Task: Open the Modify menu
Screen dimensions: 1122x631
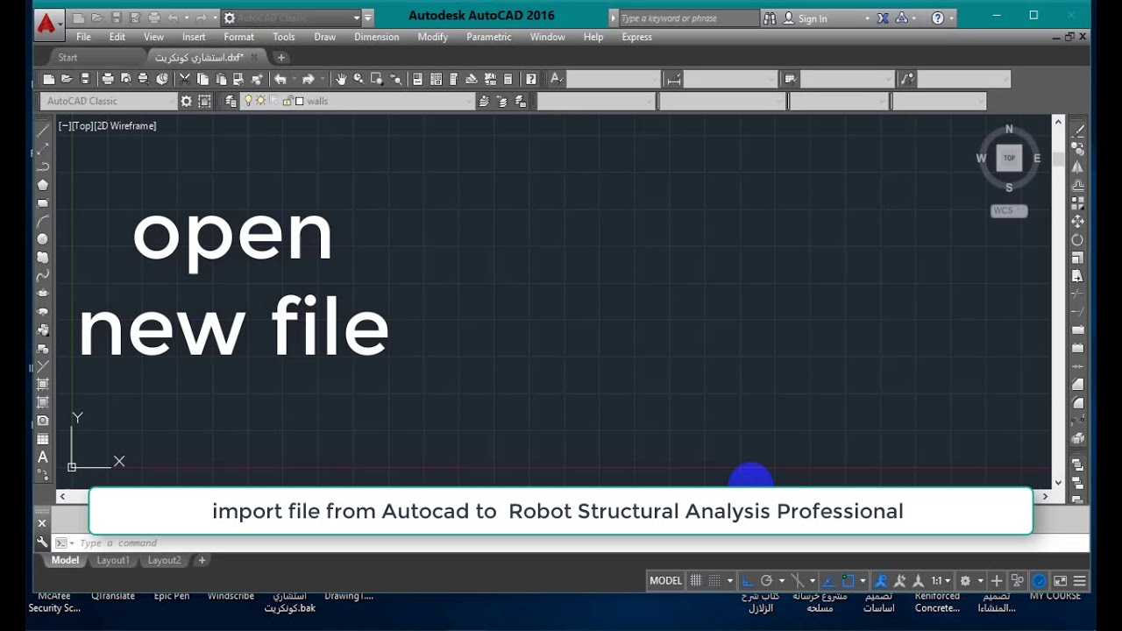Action: click(432, 37)
